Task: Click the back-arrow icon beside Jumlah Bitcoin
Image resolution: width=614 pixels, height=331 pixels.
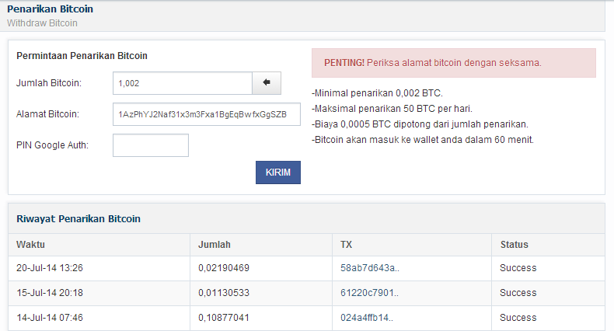Action: pyautogui.click(x=267, y=83)
